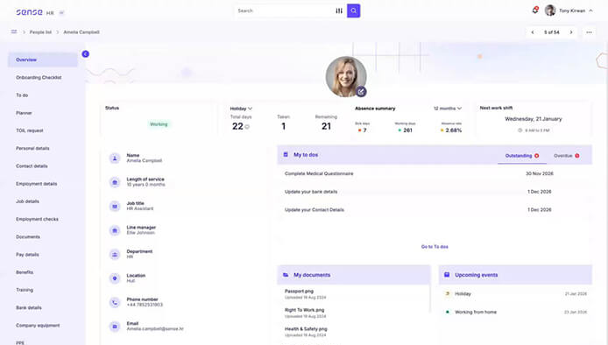Open Onboarding Checklist in the sidebar
The height and width of the screenshot is (345, 608).
pos(39,78)
